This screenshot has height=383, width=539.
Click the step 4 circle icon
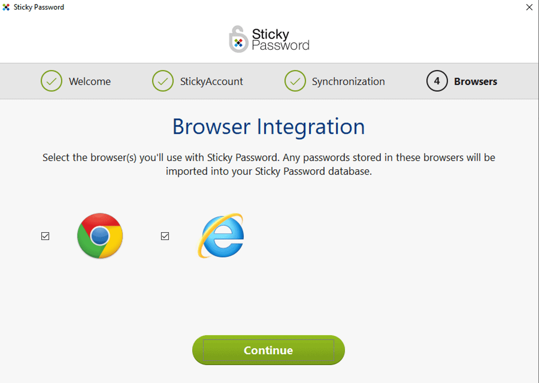[x=437, y=81]
